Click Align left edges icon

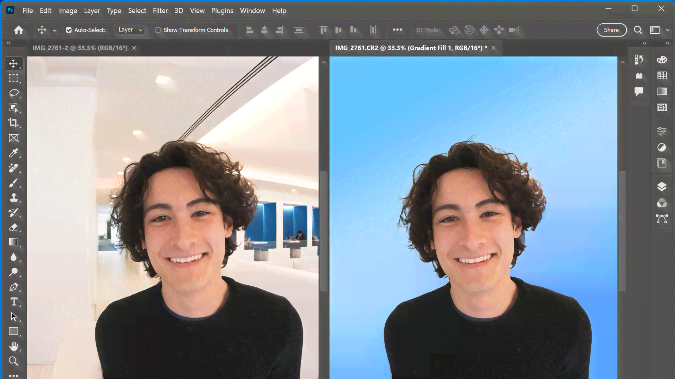click(249, 30)
